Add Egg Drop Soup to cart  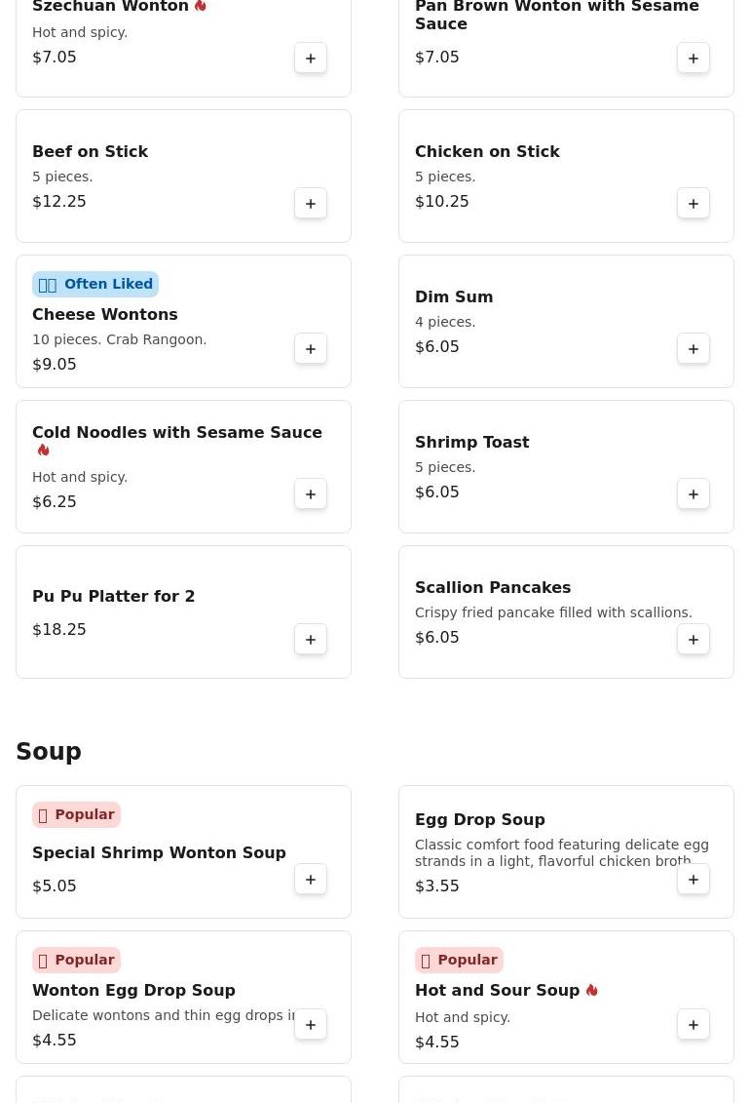[694, 880]
